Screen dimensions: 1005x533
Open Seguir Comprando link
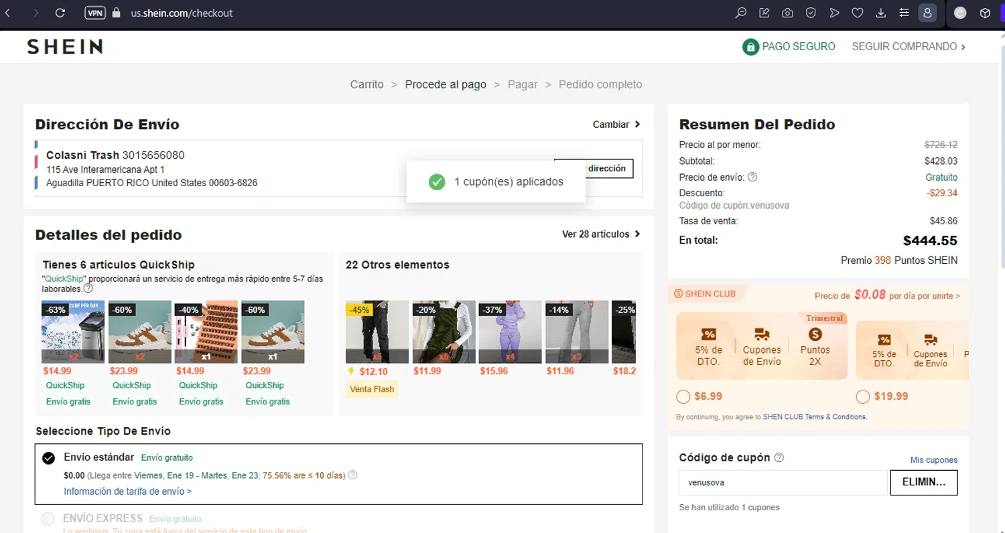click(909, 47)
